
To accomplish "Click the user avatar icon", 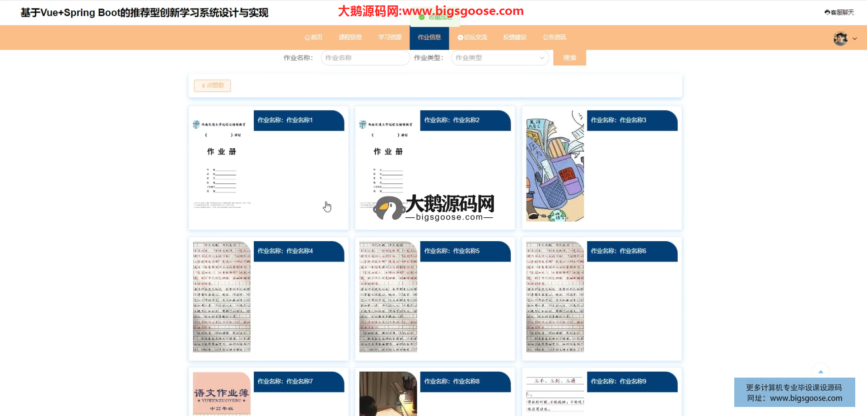I will tap(840, 39).
